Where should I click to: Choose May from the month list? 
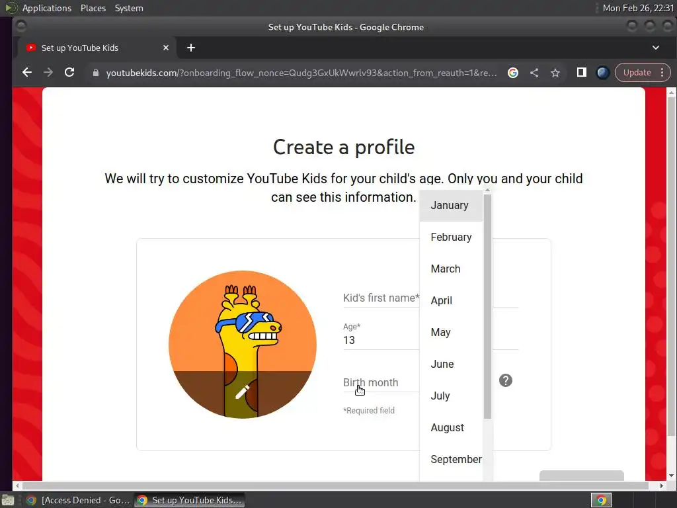(451, 333)
